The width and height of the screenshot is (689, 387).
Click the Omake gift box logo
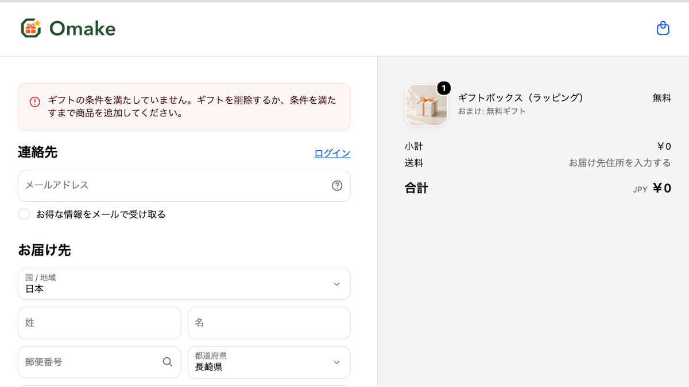(31, 28)
